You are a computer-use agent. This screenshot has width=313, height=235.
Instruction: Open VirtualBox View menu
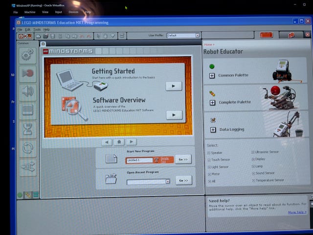point(45,12)
